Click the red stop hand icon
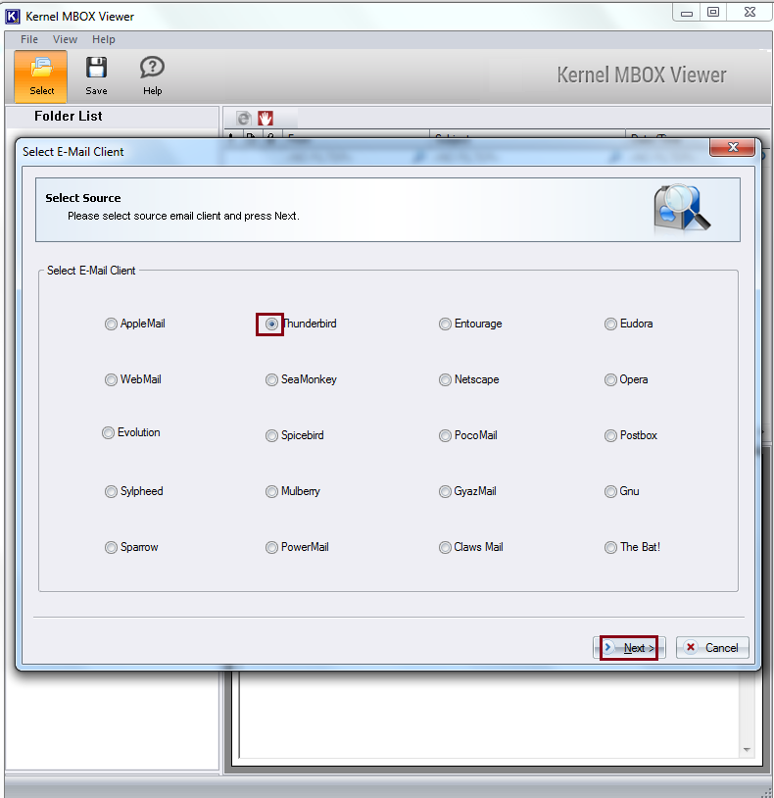774x798 pixels. pyautogui.click(x=265, y=119)
